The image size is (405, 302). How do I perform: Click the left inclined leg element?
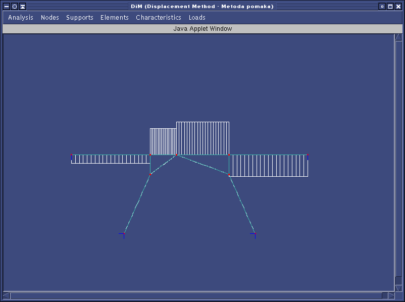pos(137,204)
